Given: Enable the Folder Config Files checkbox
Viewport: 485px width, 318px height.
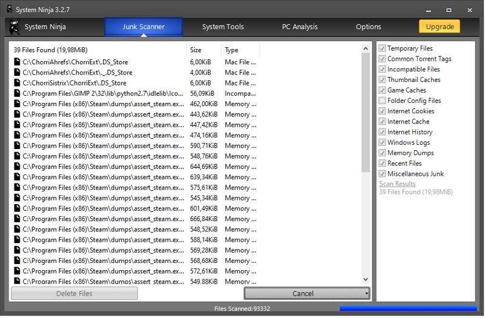Looking at the screenshot, I should pyautogui.click(x=383, y=101).
